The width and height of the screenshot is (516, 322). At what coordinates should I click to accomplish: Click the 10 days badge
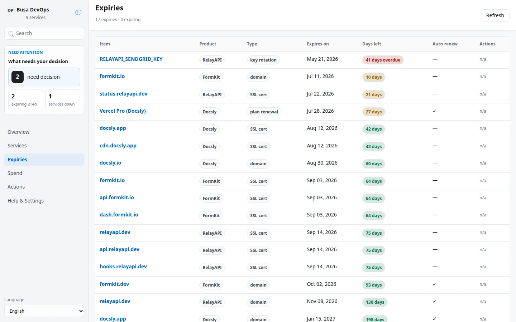(x=374, y=77)
